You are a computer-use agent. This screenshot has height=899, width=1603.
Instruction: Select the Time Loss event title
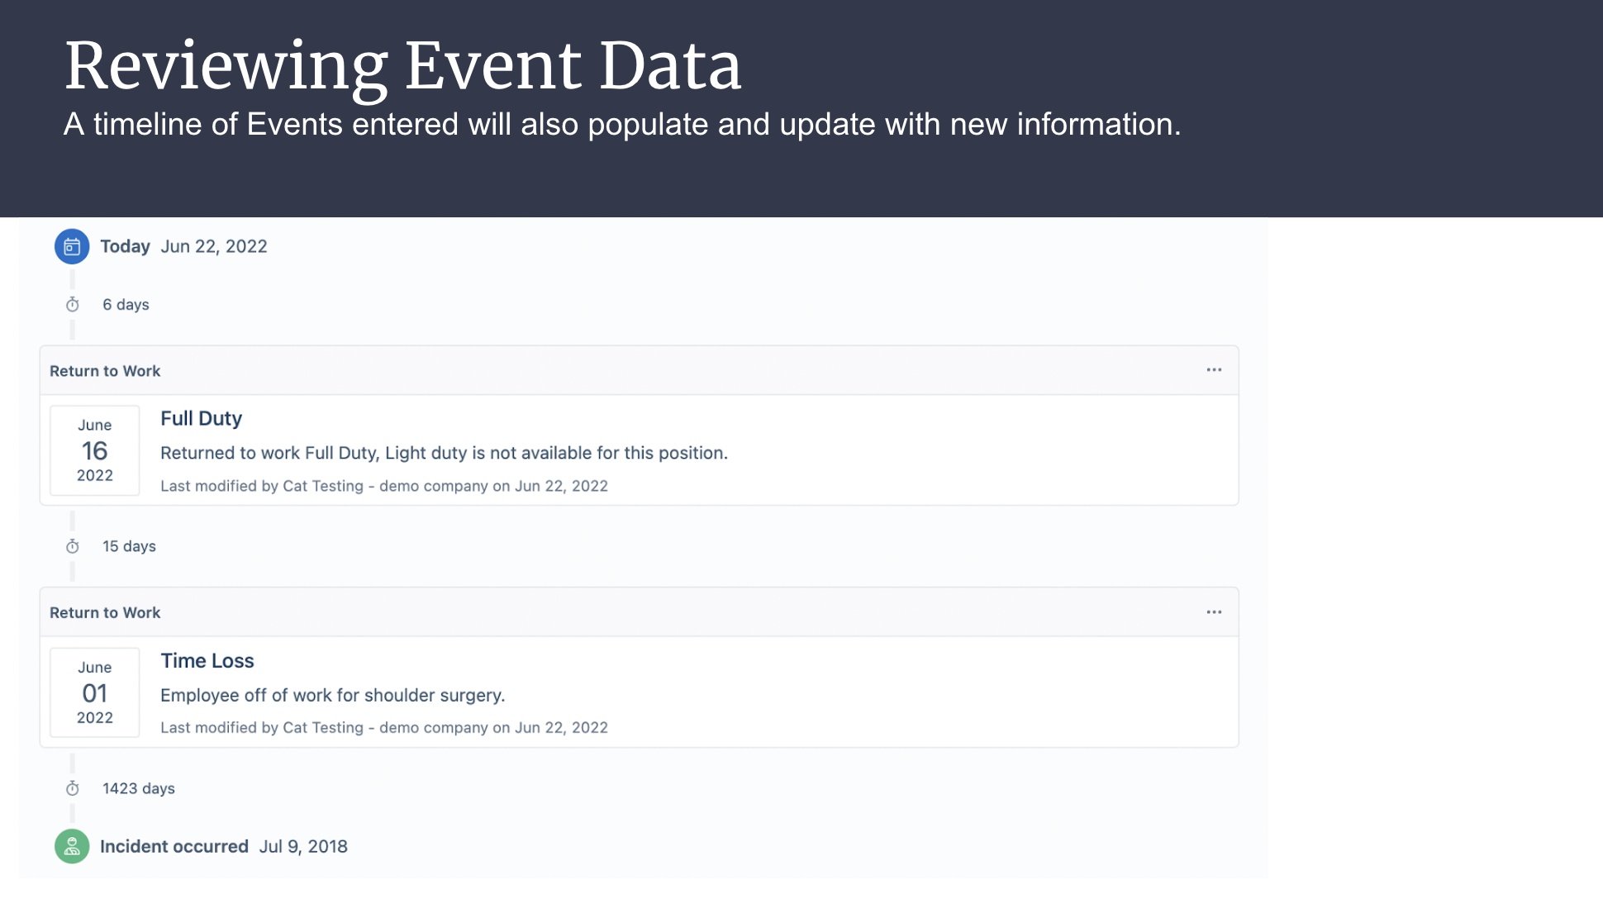coord(207,660)
